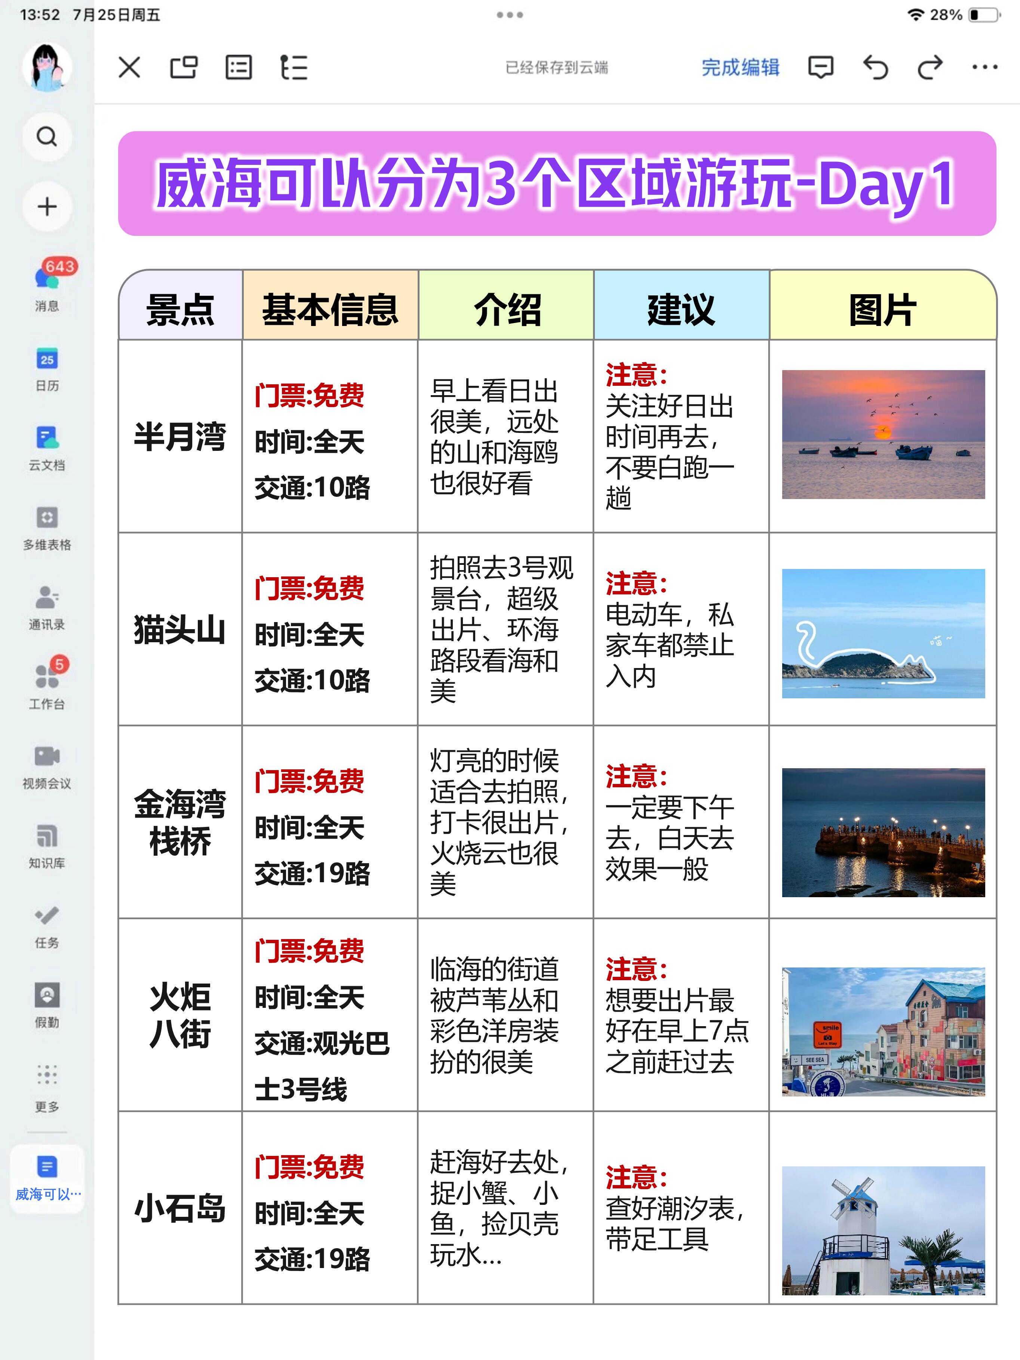Close the document with X
The width and height of the screenshot is (1020, 1360).
coord(129,67)
